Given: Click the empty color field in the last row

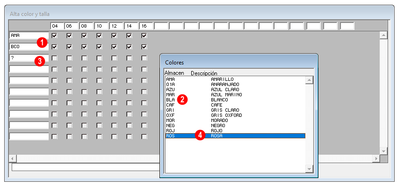Looking at the screenshot, I should (29, 136).
